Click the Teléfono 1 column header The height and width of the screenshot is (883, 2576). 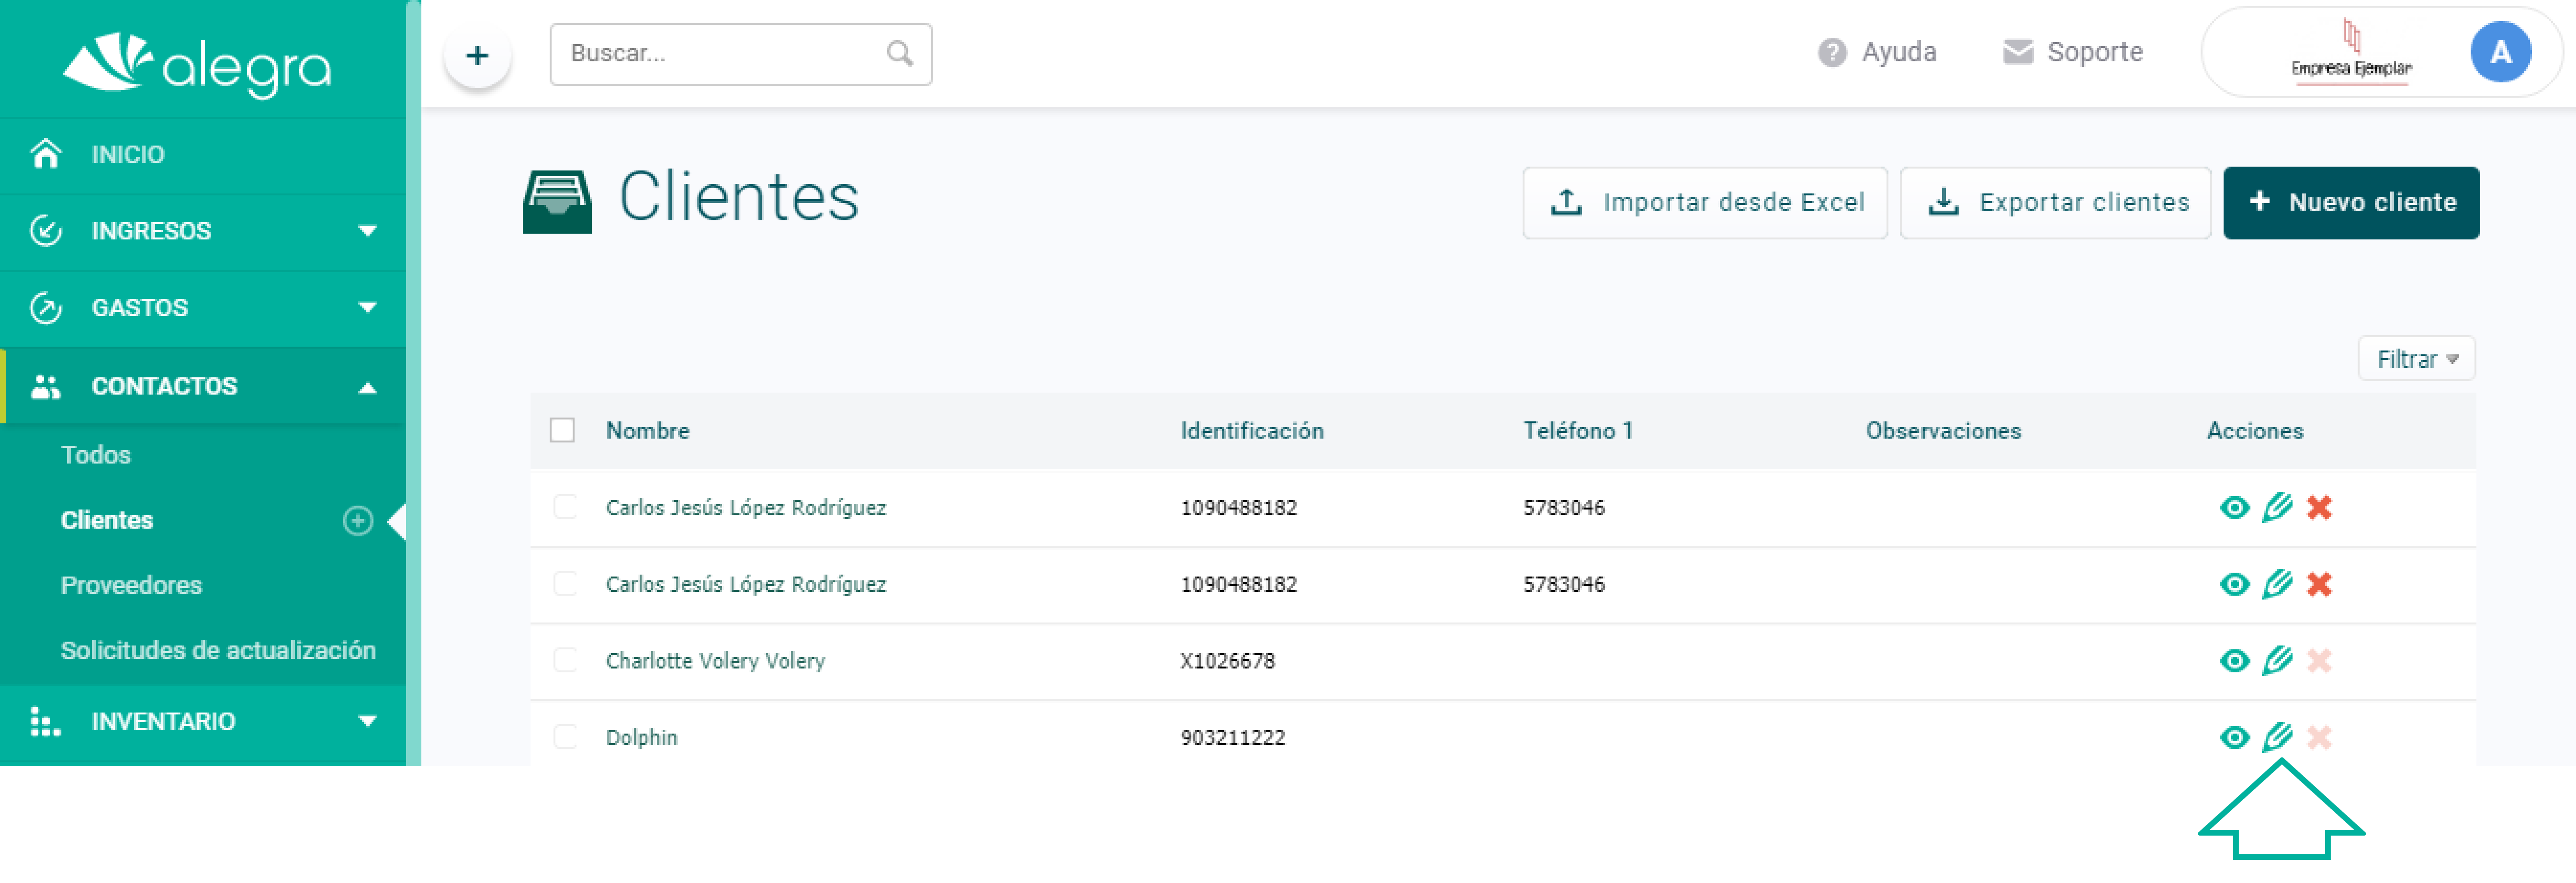(x=1577, y=431)
